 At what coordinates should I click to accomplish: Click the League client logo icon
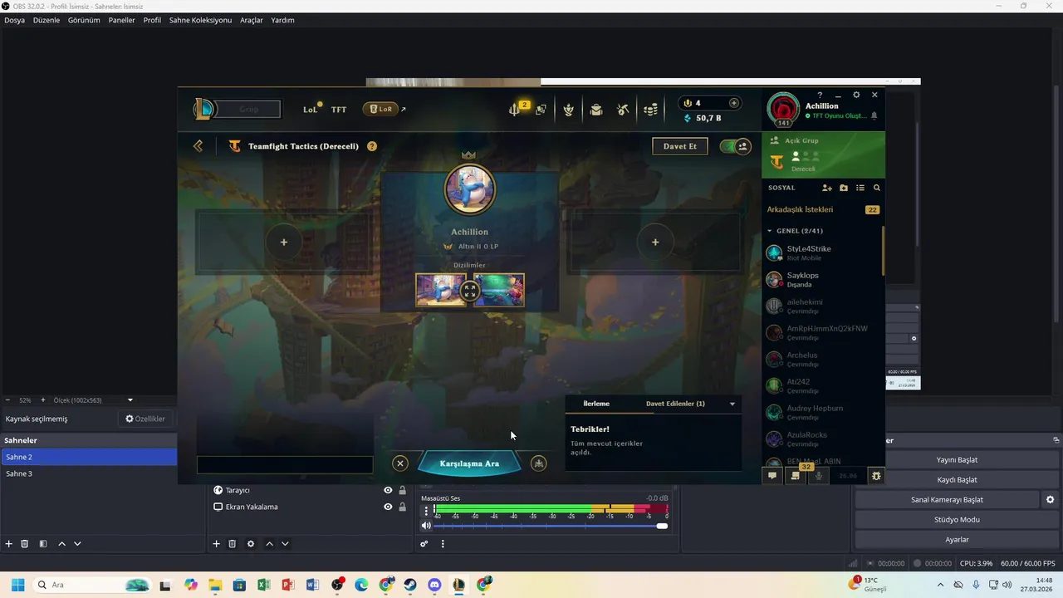pyautogui.click(x=203, y=109)
